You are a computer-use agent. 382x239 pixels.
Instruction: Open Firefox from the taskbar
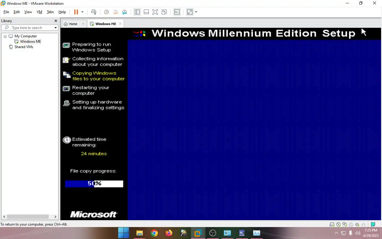pyautogui.click(x=169, y=233)
